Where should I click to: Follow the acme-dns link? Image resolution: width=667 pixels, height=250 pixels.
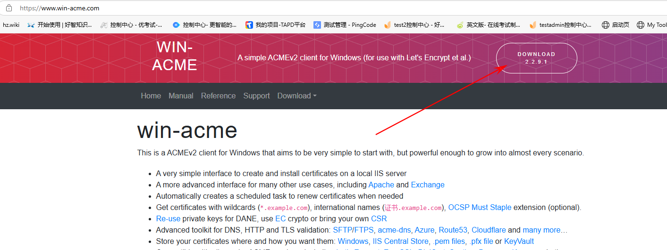(x=394, y=230)
